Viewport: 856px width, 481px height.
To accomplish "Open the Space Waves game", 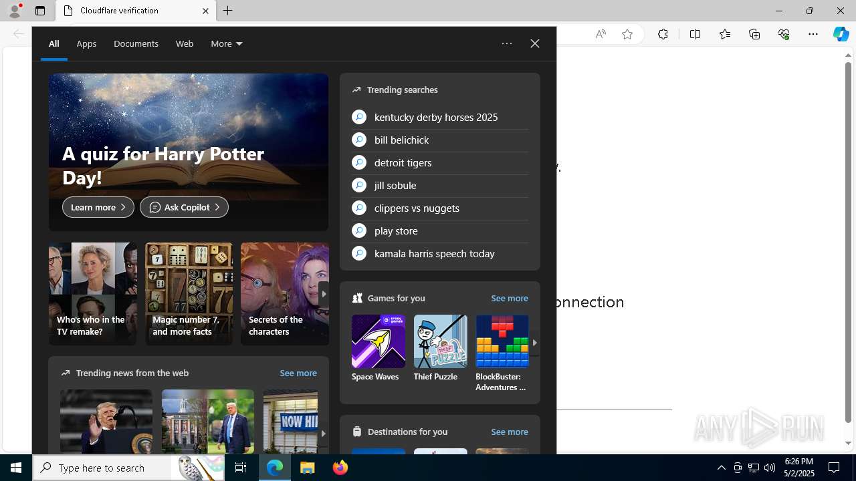I will point(379,349).
